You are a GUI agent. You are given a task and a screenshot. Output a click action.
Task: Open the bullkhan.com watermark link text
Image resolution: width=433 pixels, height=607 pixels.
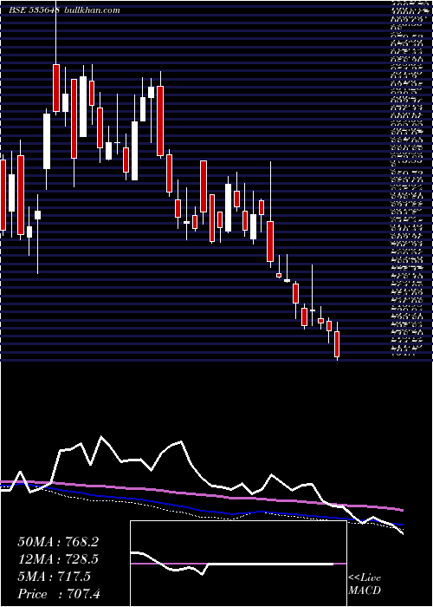click(91, 10)
